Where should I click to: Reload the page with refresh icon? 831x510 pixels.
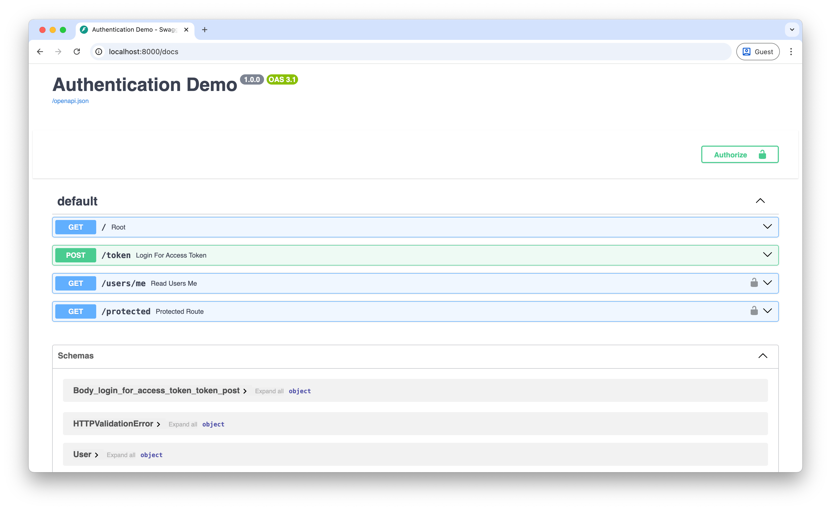tap(77, 52)
